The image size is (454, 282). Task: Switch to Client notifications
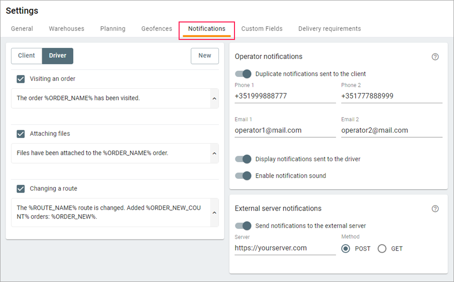click(x=26, y=56)
